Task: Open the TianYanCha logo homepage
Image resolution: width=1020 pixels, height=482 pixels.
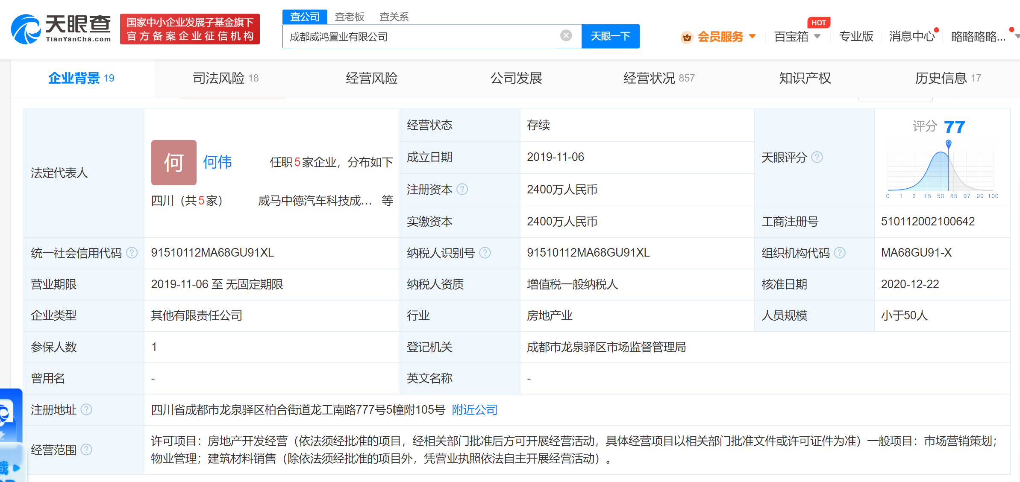Action: [61, 29]
